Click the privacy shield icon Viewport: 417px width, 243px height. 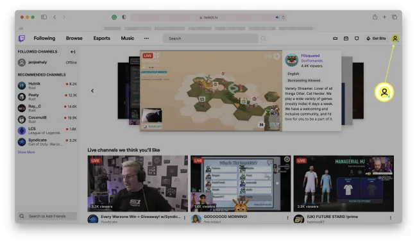tap(124, 17)
